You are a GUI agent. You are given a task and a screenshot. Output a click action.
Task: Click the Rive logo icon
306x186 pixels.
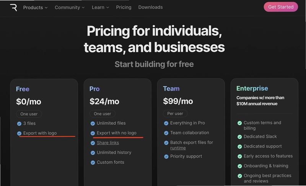(x=13, y=7)
